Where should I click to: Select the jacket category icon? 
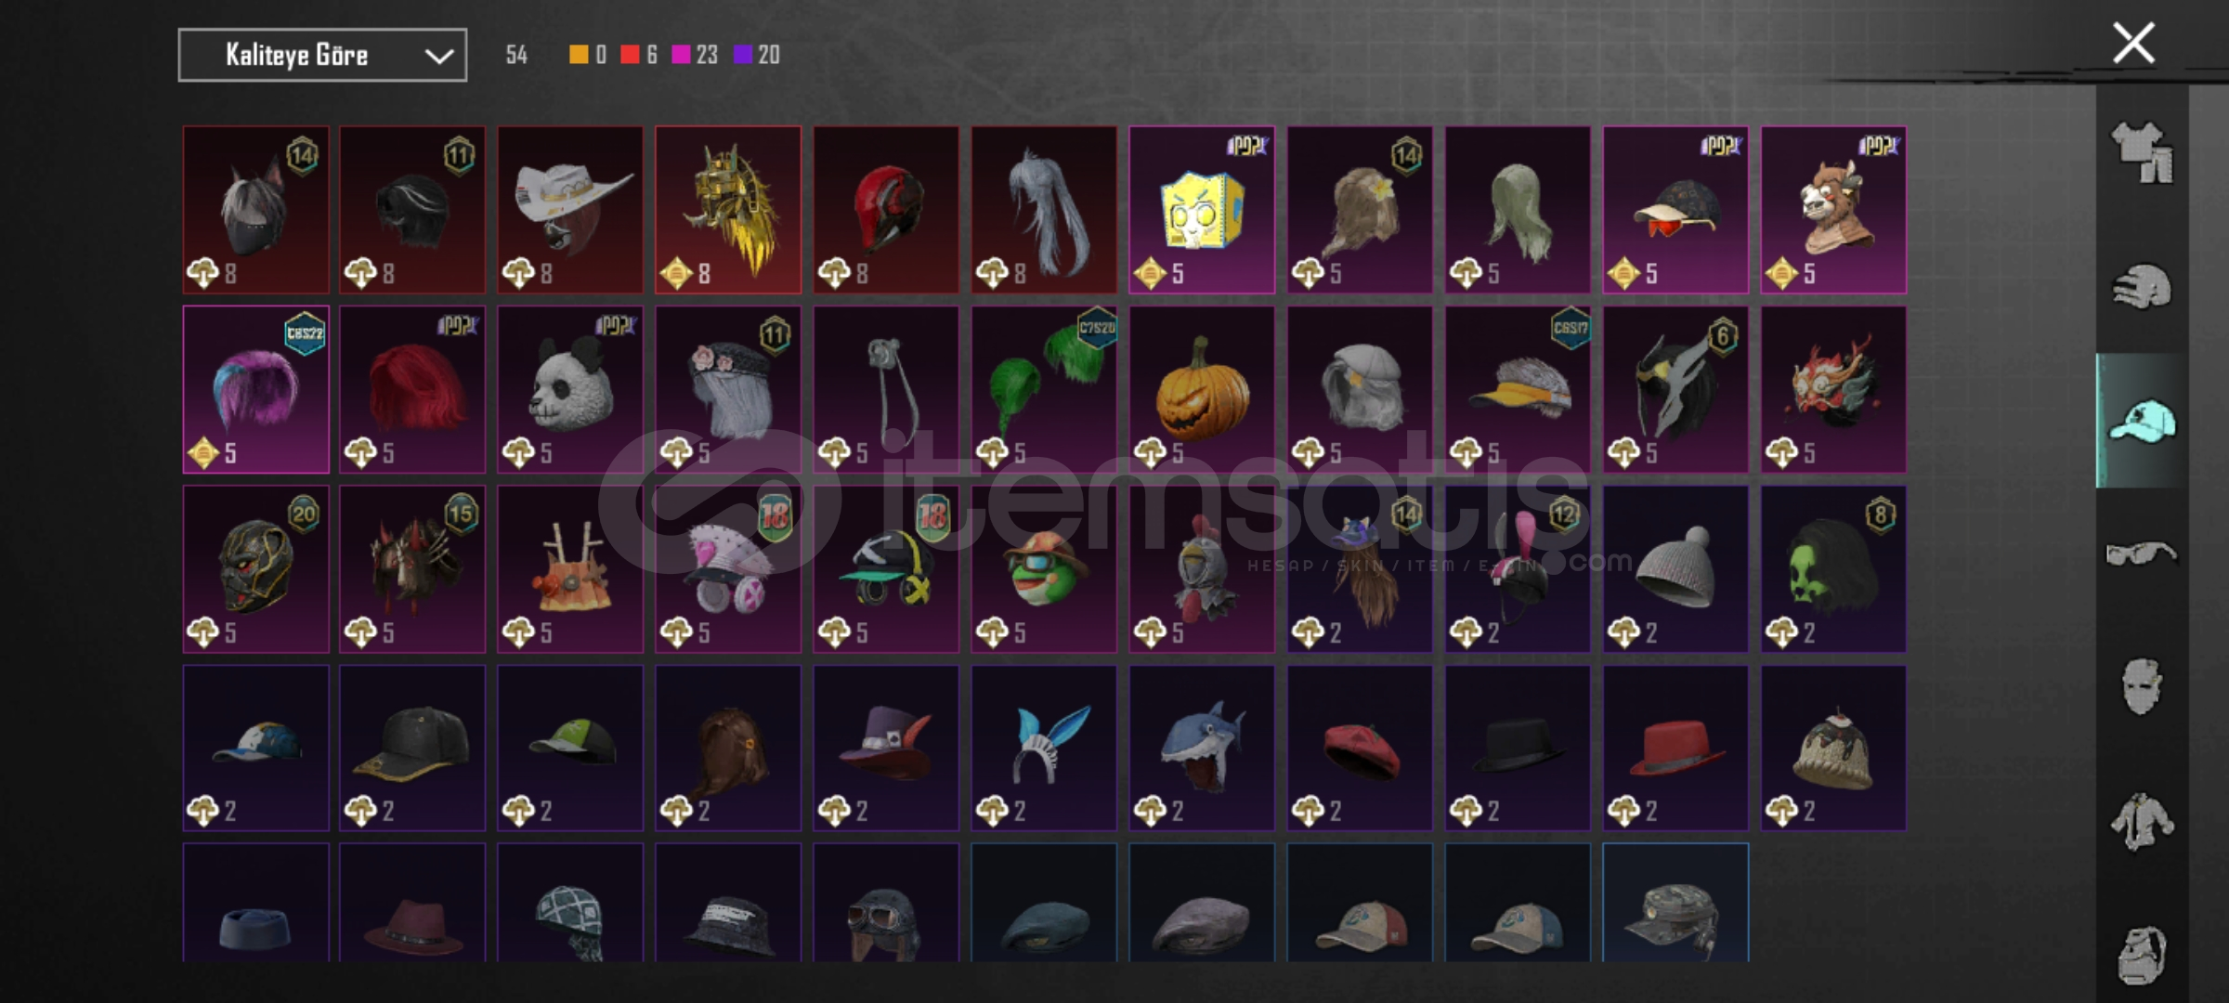click(2142, 821)
